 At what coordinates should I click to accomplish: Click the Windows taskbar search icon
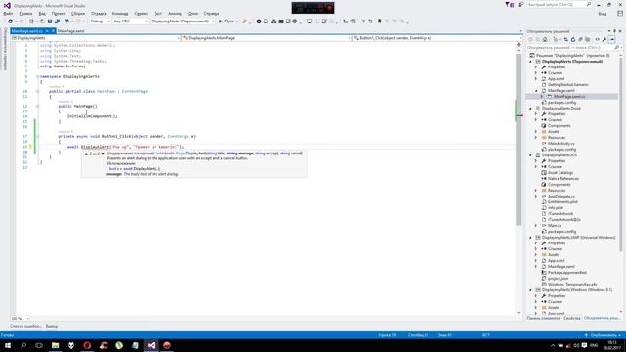(23, 345)
